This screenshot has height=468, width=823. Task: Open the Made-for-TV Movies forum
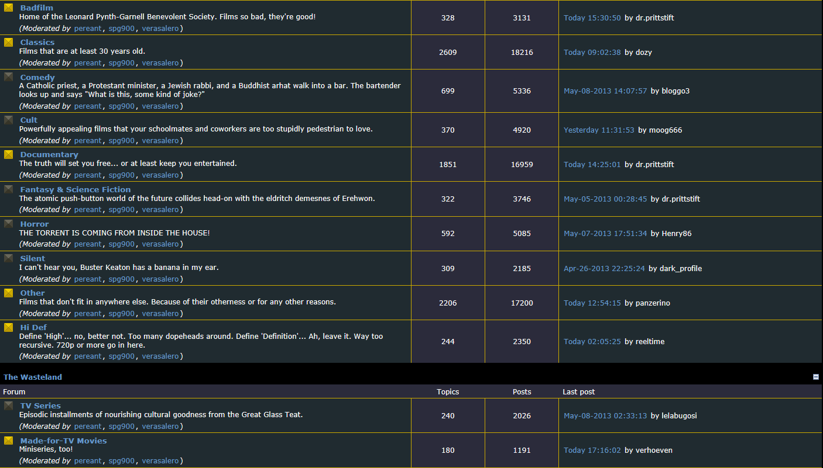tap(64, 441)
